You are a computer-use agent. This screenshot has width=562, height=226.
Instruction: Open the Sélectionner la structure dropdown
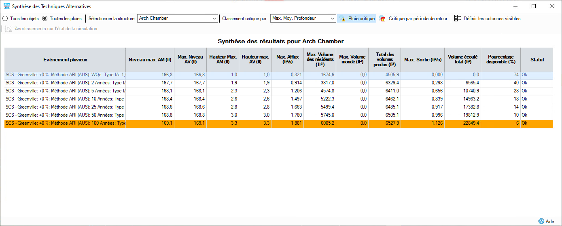coord(178,18)
